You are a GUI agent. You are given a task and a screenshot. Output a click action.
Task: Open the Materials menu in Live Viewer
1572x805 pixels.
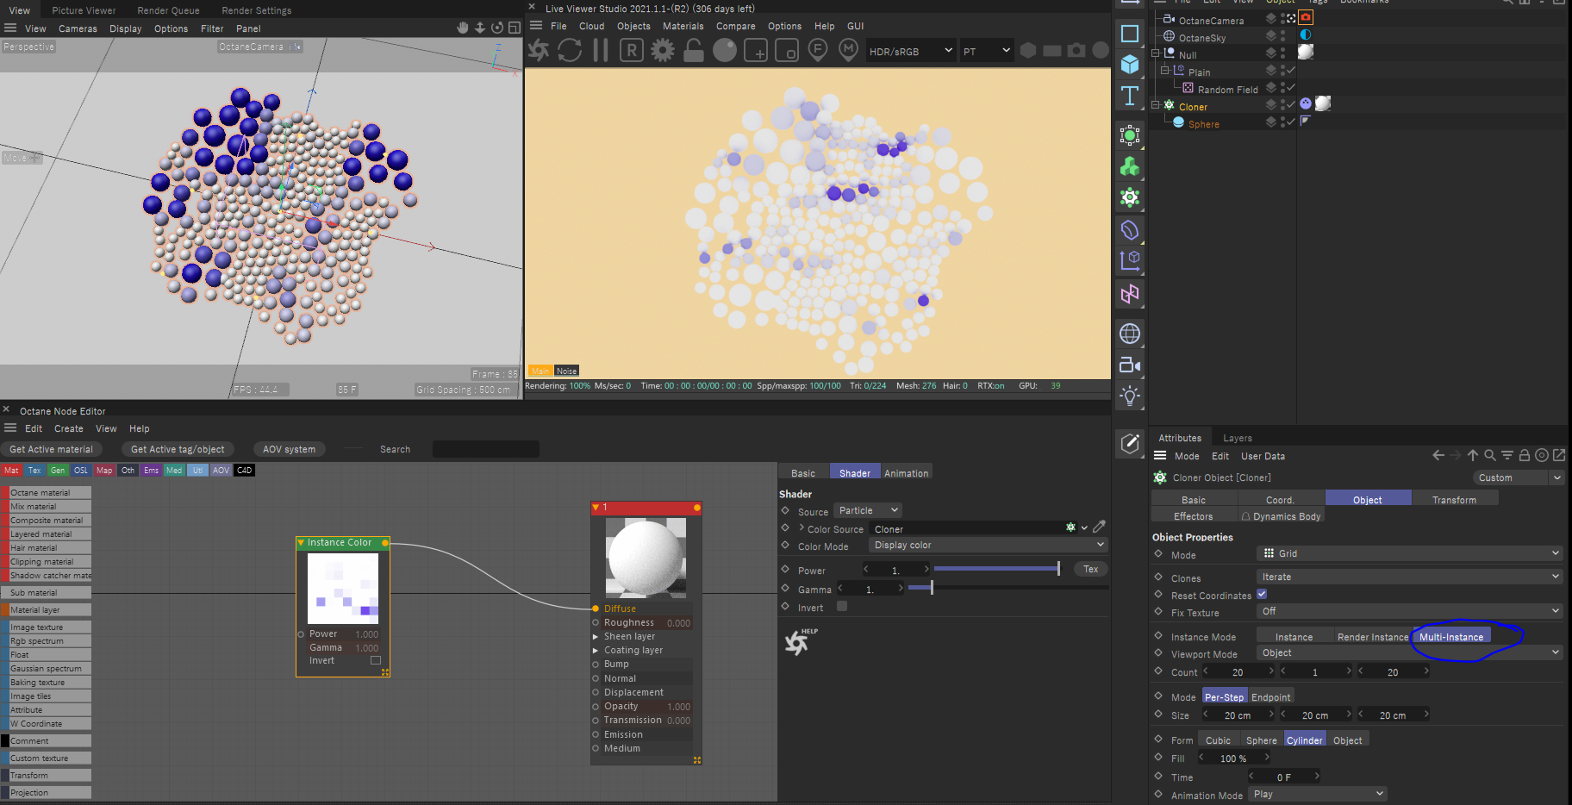[683, 26]
